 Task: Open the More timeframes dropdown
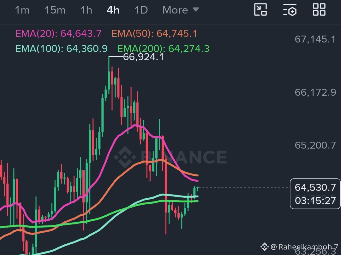point(181,10)
